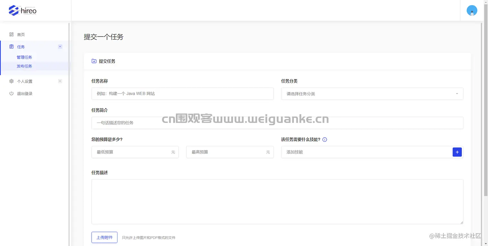Click the 提交任务 folder-plus icon
The height and width of the screenshot is (246, 488).
pyautogui.click(x=94, y=61)
